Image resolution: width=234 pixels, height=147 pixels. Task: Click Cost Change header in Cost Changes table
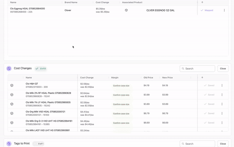(87, 78)
